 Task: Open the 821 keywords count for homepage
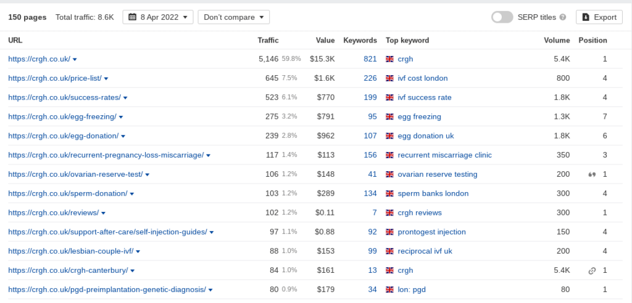370,59
